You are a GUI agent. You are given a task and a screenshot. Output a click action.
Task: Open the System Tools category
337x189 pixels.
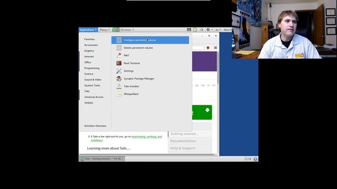(92, 86)
